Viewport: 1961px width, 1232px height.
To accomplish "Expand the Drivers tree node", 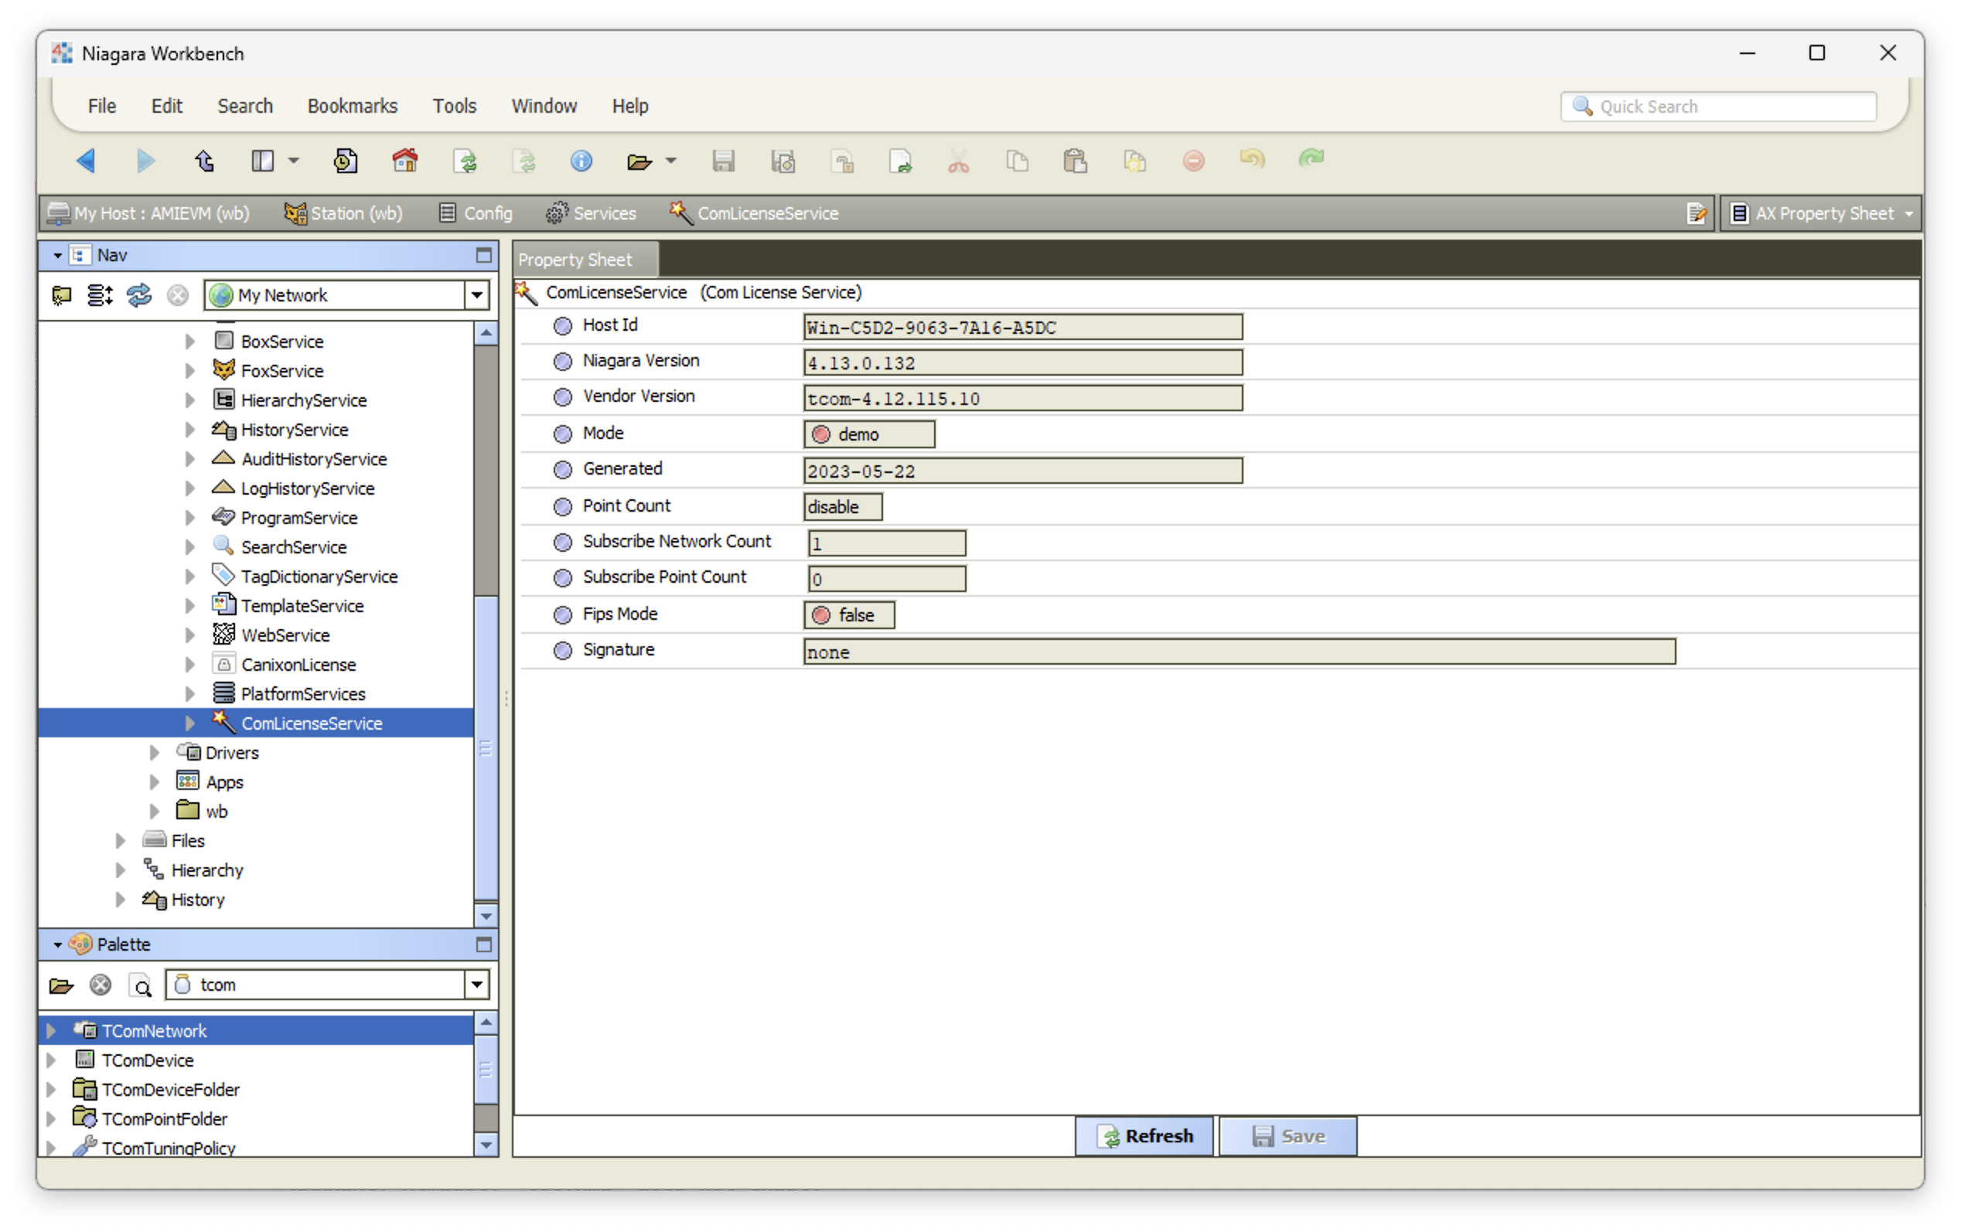I will 154,753.
